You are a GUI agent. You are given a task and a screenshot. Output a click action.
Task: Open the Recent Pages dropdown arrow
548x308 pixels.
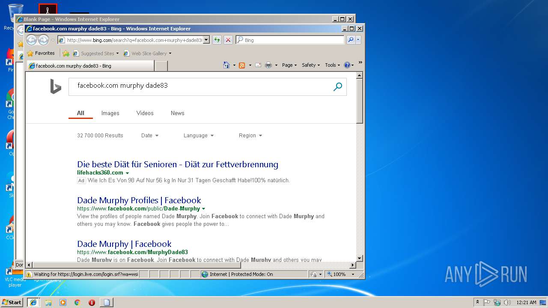[53, 40]
